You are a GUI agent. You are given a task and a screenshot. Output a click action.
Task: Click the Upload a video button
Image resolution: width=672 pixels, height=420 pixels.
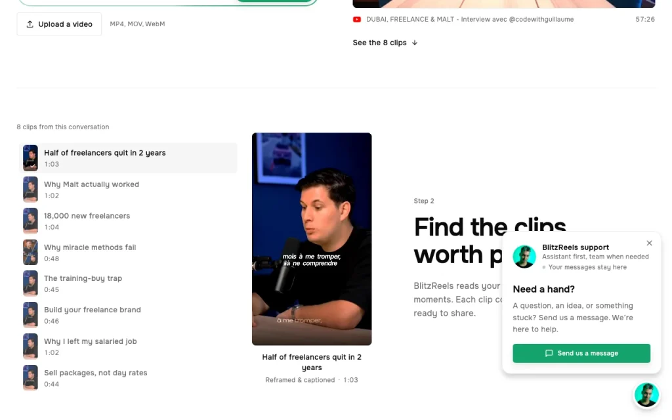[59, 24]
